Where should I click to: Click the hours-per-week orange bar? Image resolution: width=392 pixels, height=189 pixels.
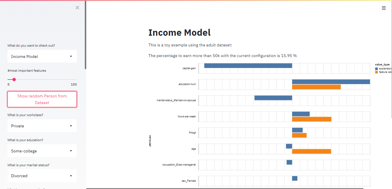[x=312, y=119]
